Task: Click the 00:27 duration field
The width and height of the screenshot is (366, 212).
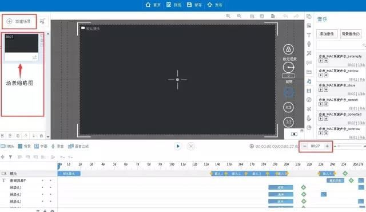Action: (x=315, y=146)
